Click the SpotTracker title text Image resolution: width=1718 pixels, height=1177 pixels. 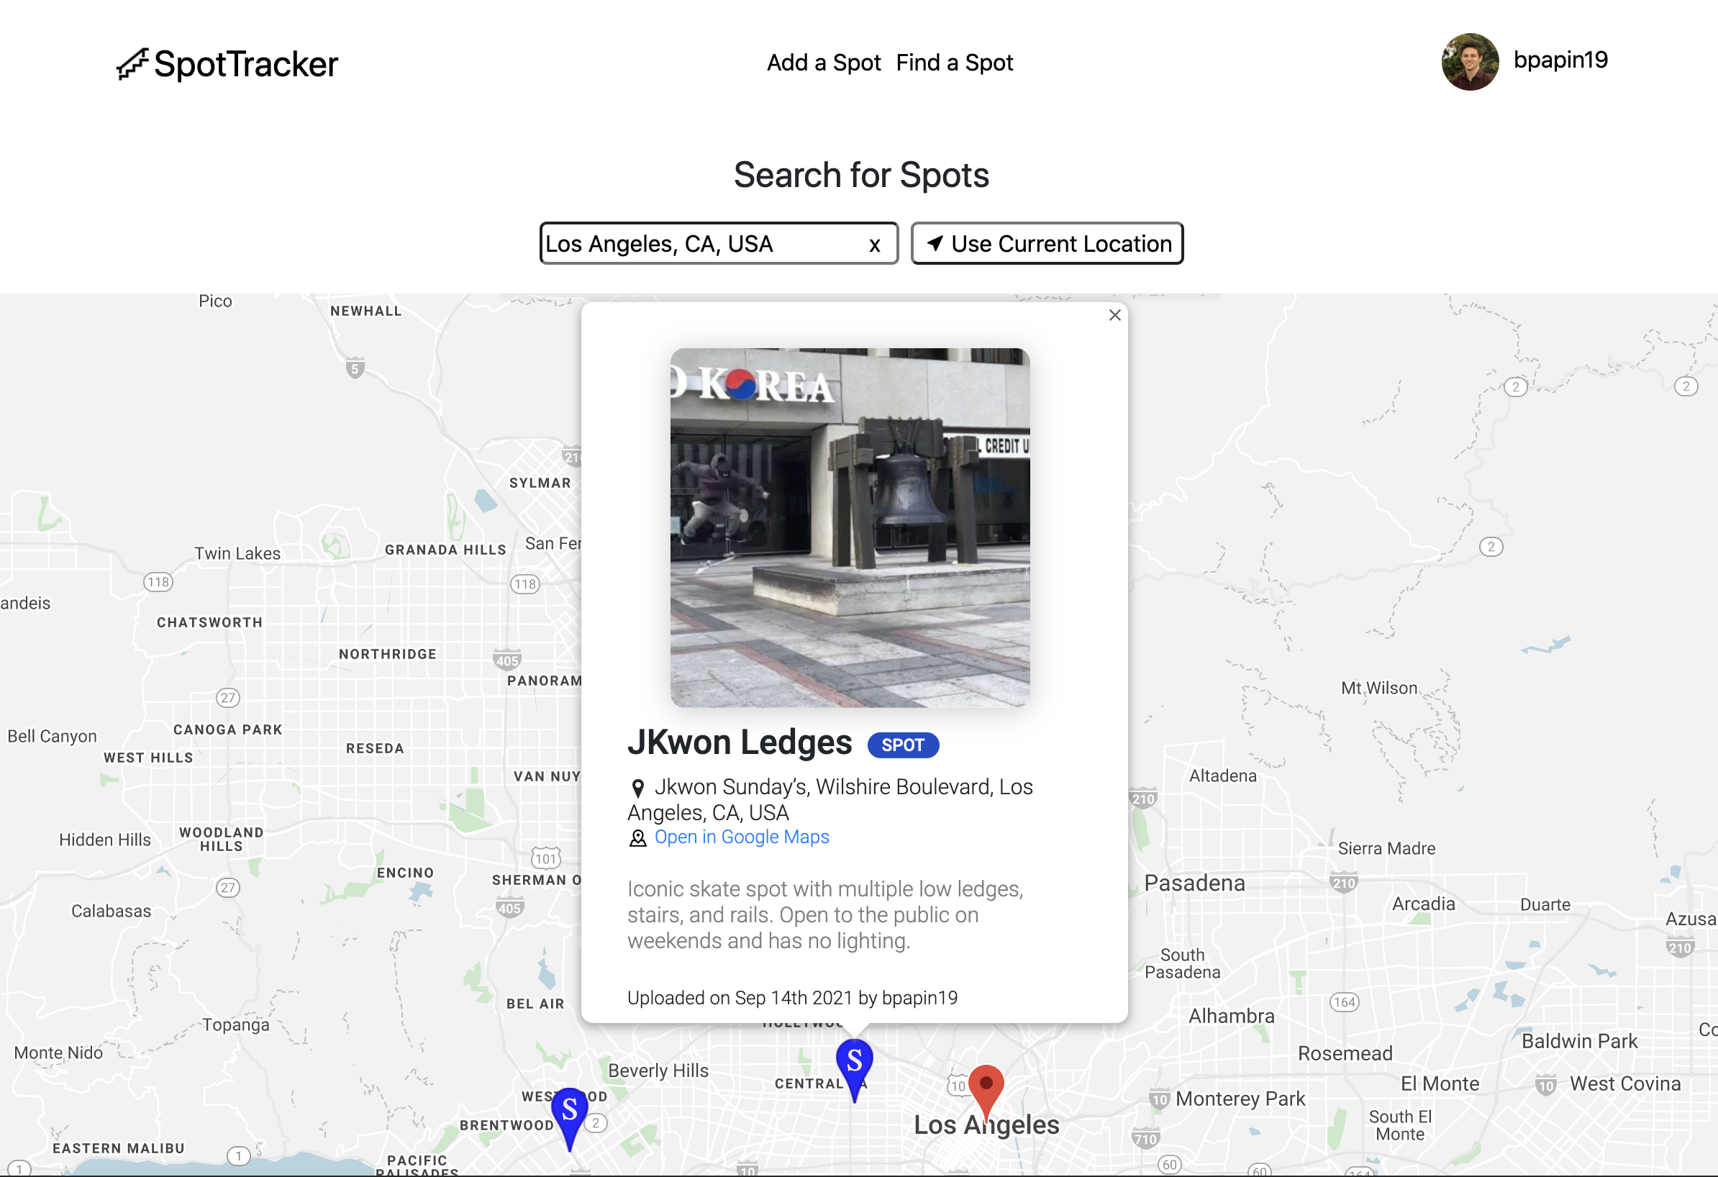(x=245, y=64)
